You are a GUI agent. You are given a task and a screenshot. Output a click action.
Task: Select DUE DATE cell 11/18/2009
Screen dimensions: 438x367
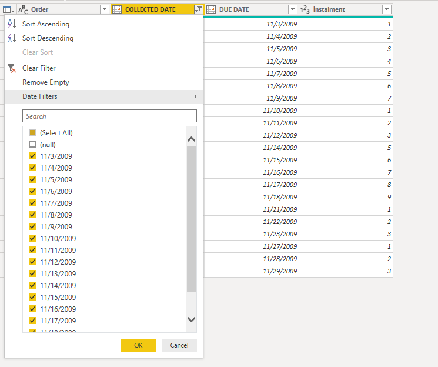pyautogui.click(x=252, y=197)
